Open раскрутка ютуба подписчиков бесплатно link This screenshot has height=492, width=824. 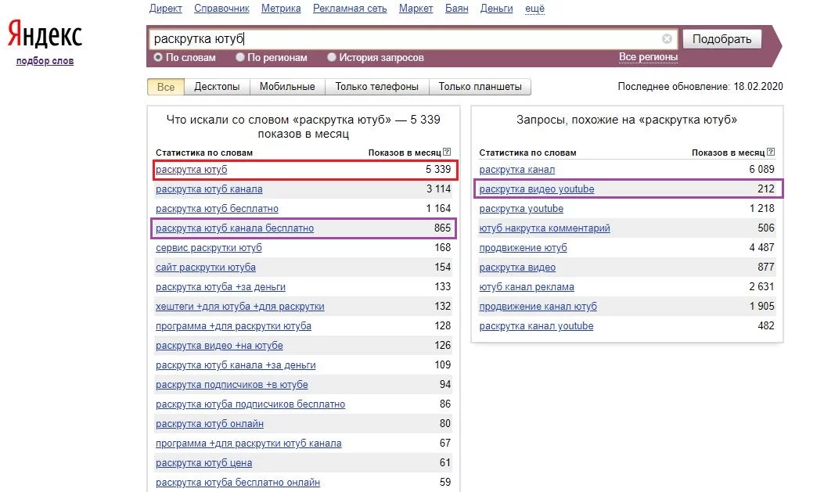(x=250, y=404)
